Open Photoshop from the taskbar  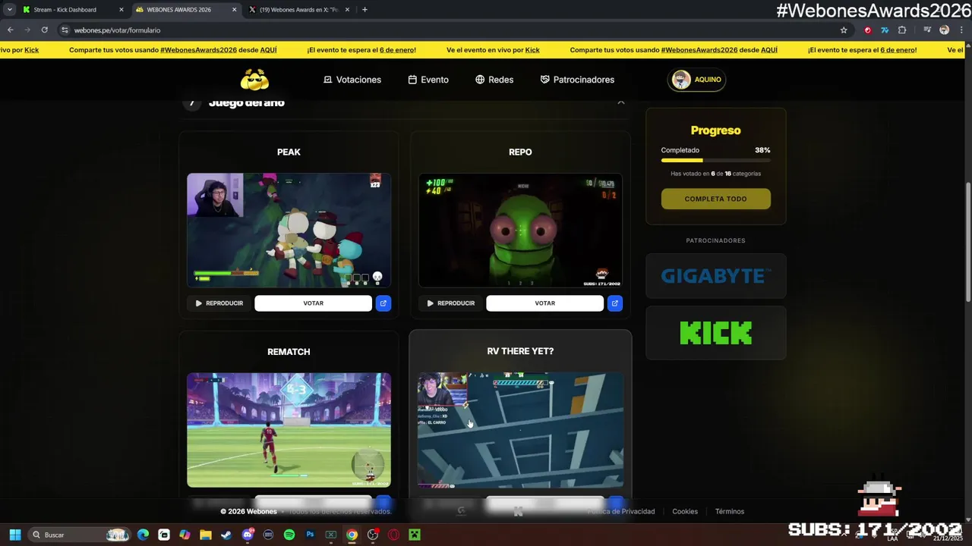(x=310, y=535)
